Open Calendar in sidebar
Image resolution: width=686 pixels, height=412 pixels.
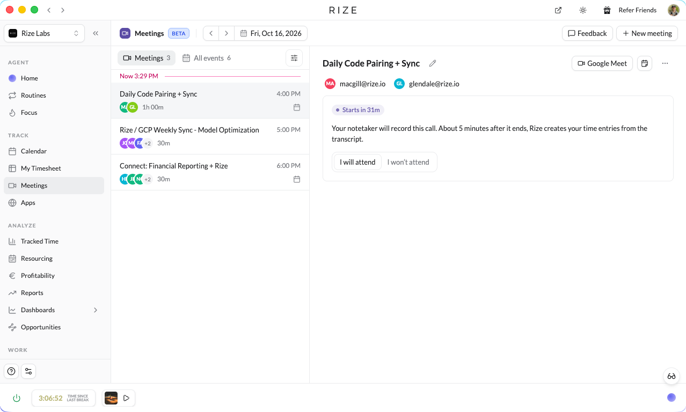tap(54, 151)
